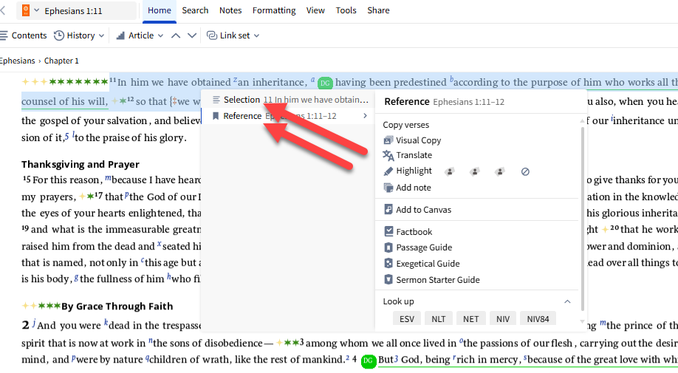Open the Passage Guide
Image resolution: width=678 pixels, height=373 pixels.
[x=424, y=247]
